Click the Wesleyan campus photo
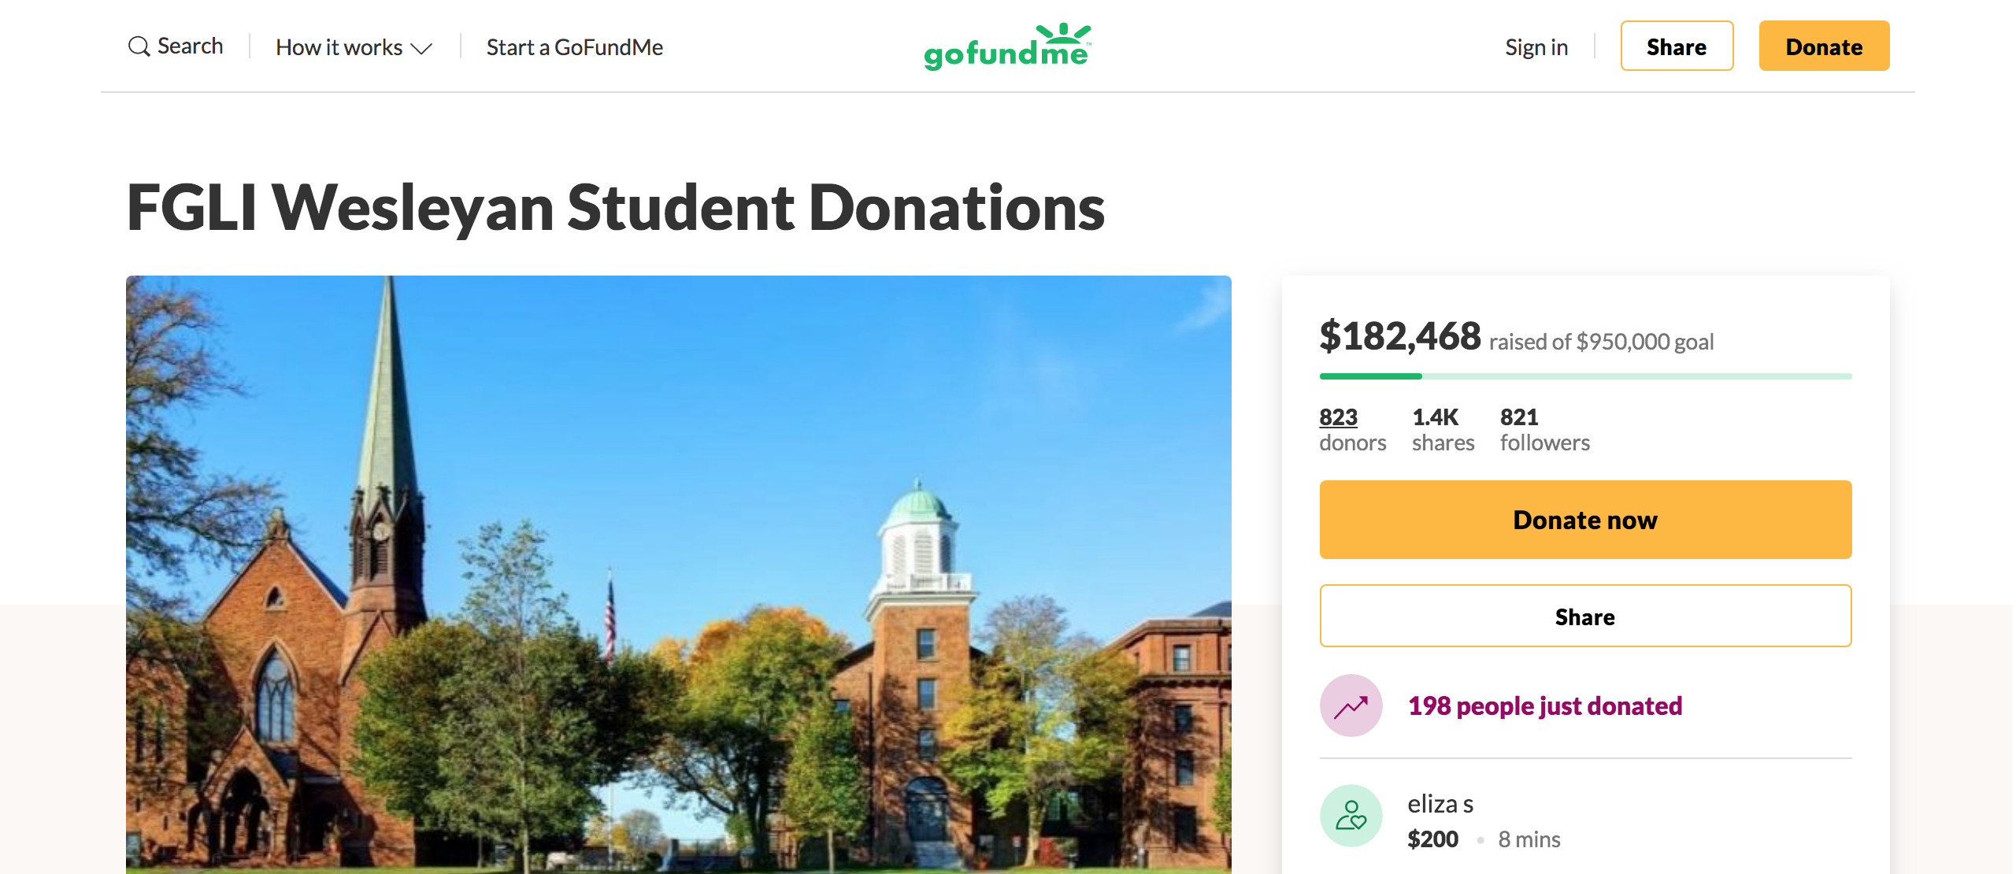The height and width of the screenshot is (874, 2016). (678, 574)
